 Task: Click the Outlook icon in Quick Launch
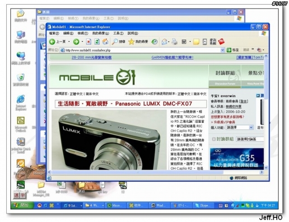click(x=51, y=205)
